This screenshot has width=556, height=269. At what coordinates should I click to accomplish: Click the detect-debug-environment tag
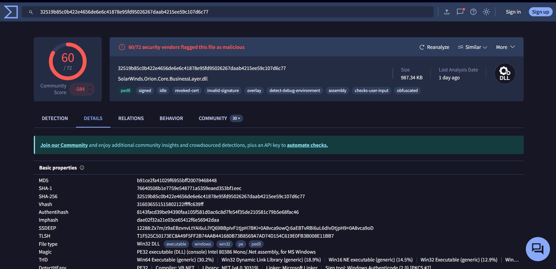pyautogui.click(x=295, y=90)
